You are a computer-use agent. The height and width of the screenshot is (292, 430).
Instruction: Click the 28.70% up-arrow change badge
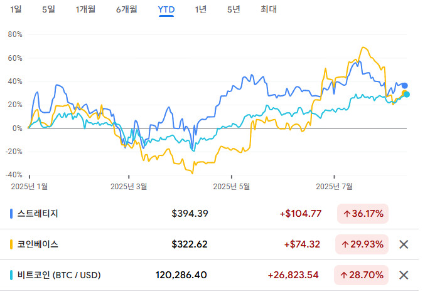[363, 275]
